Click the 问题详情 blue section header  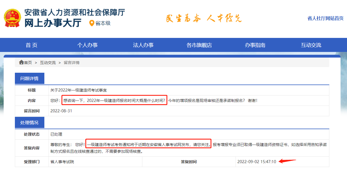[29, 78]
